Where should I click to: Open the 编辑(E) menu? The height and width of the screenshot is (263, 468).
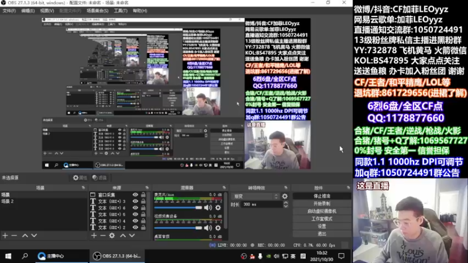coord(27,11)
